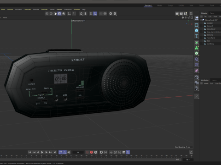
Task: Toggle timeline loop playback button
Action: (60, 152)
